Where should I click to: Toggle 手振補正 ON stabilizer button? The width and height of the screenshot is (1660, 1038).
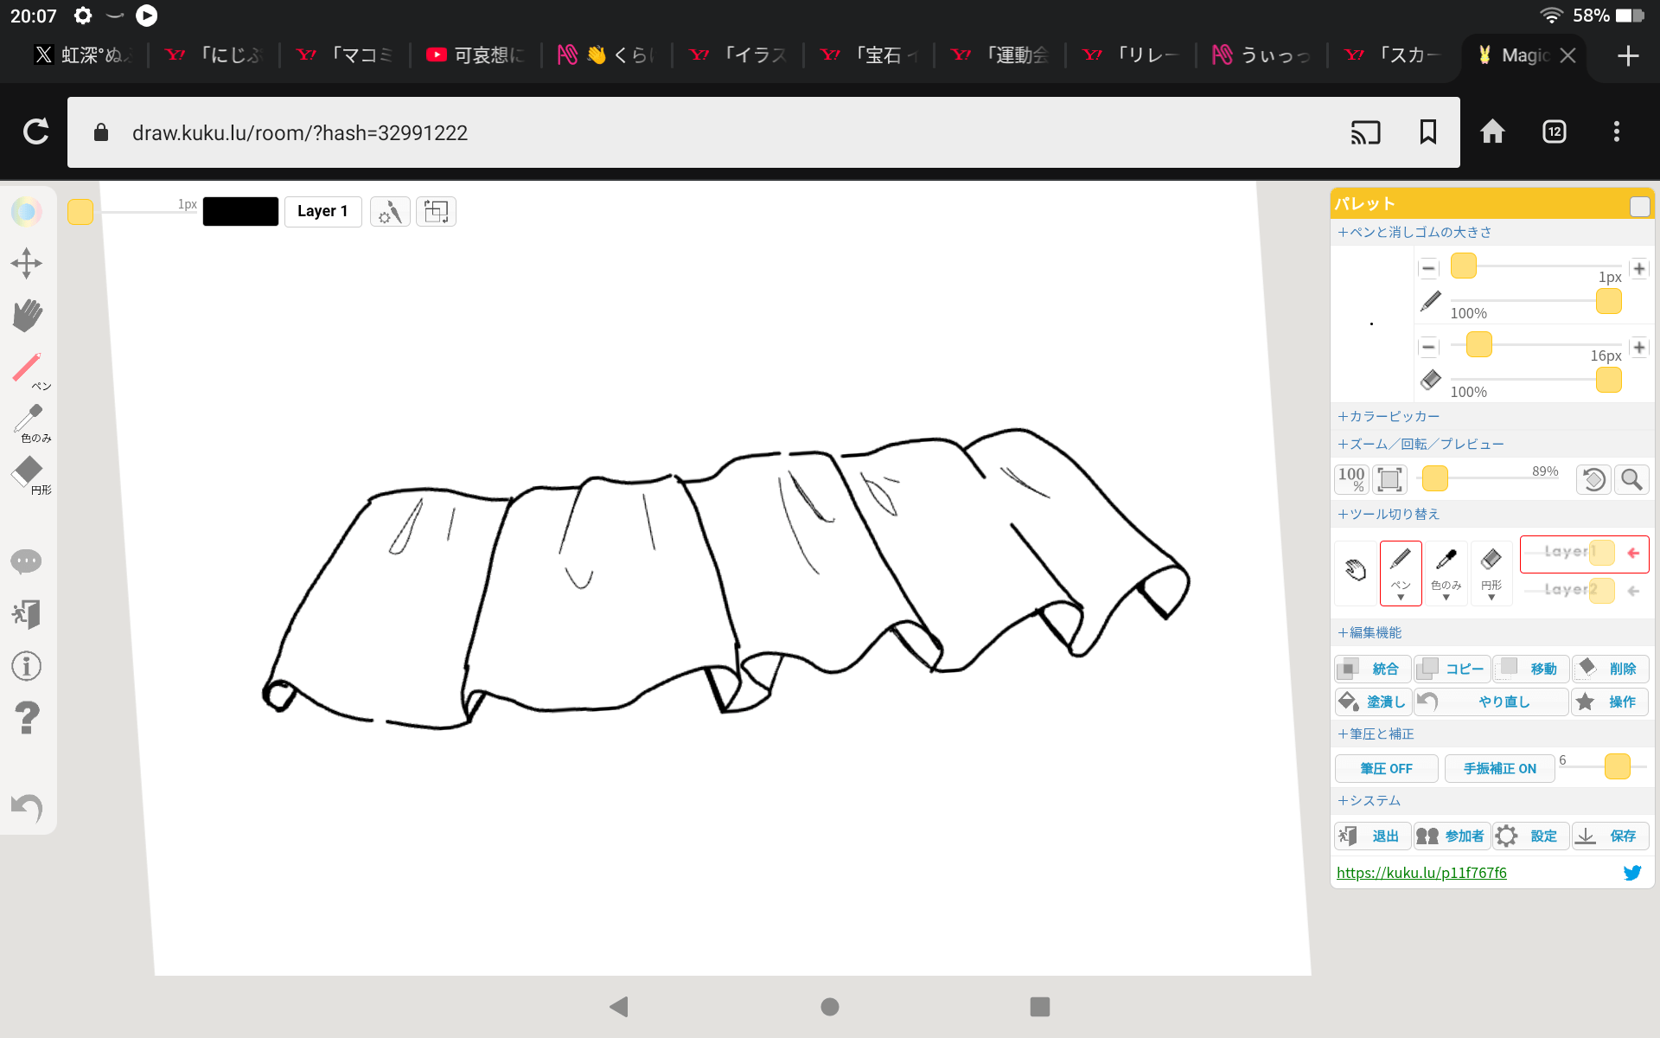point(1499,768)
